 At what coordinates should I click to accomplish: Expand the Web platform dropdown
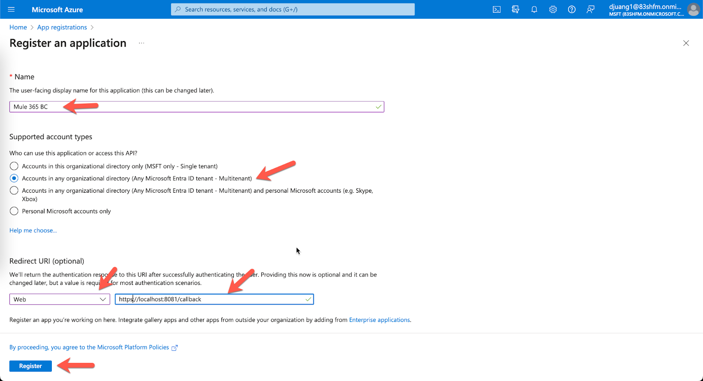pos(60,299)
